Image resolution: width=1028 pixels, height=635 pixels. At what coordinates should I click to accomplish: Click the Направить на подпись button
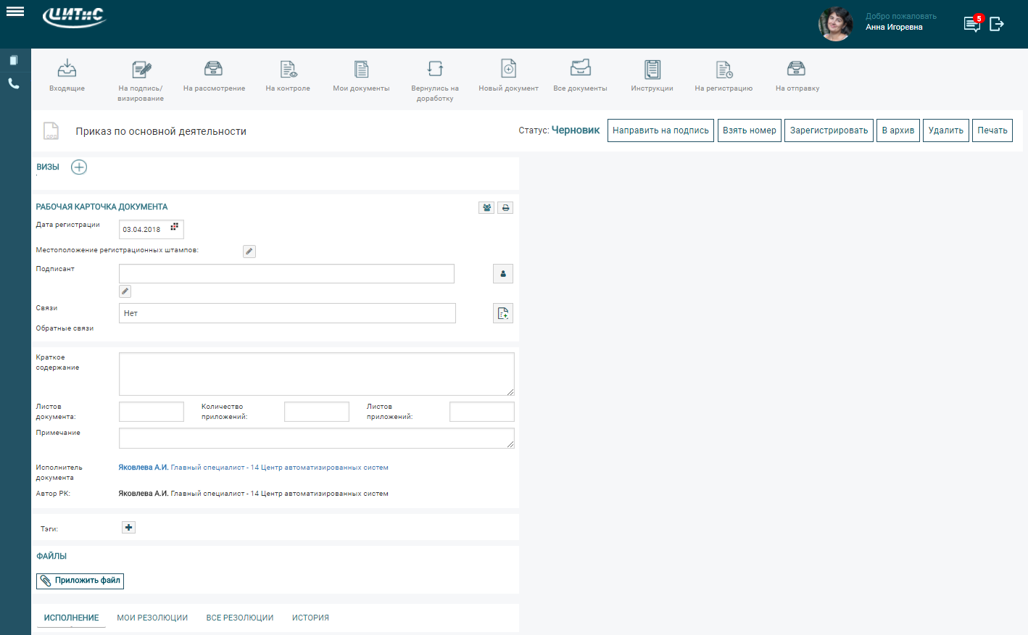[660, 130]
